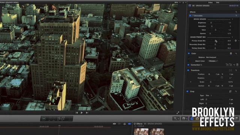Click the Transform Rotation dial
240x135 pixels.
(x=222, y=78)
